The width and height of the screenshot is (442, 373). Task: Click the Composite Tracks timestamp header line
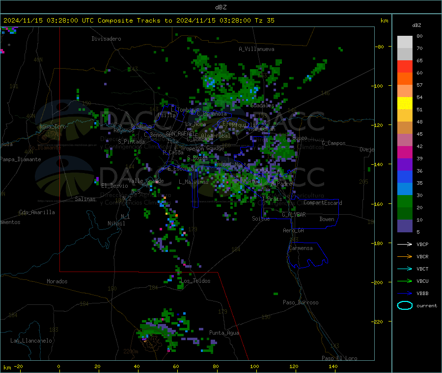[138, 21]
